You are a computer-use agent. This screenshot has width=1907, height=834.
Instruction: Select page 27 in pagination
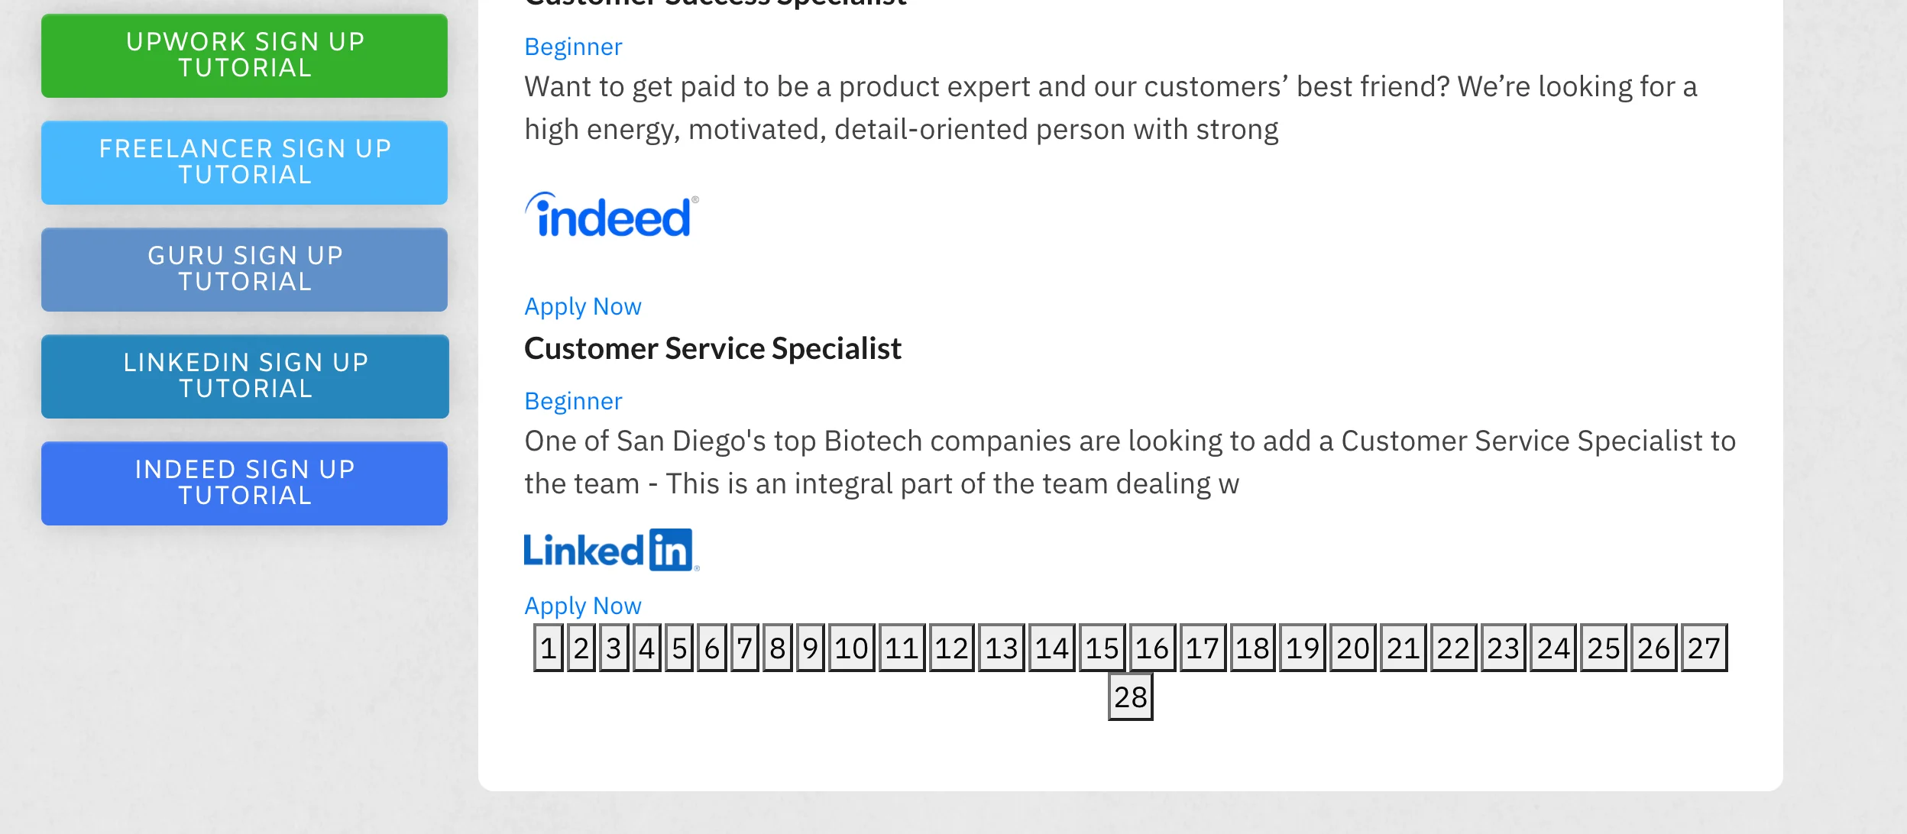coord(1703,648)
